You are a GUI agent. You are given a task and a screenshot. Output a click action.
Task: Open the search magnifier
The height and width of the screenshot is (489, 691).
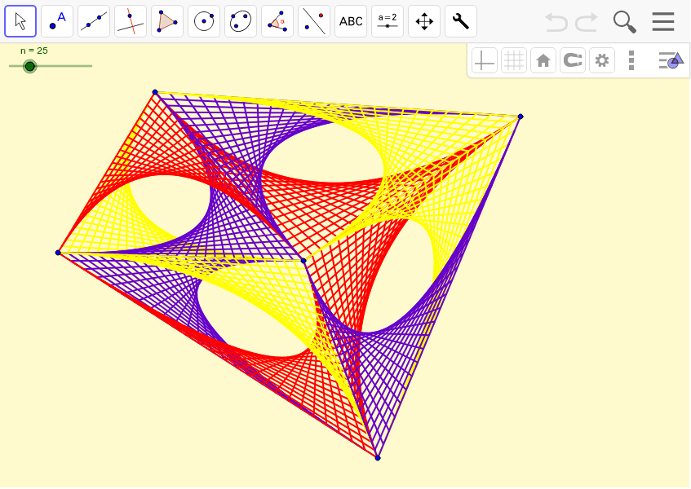(624, 21)
